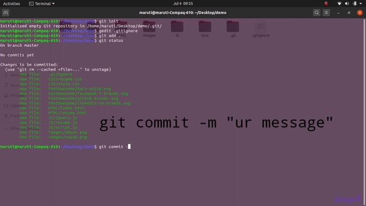Select the 'test' folder behind terminal
The height and width of the screenshot is (206, 366).
click(205, 29)
